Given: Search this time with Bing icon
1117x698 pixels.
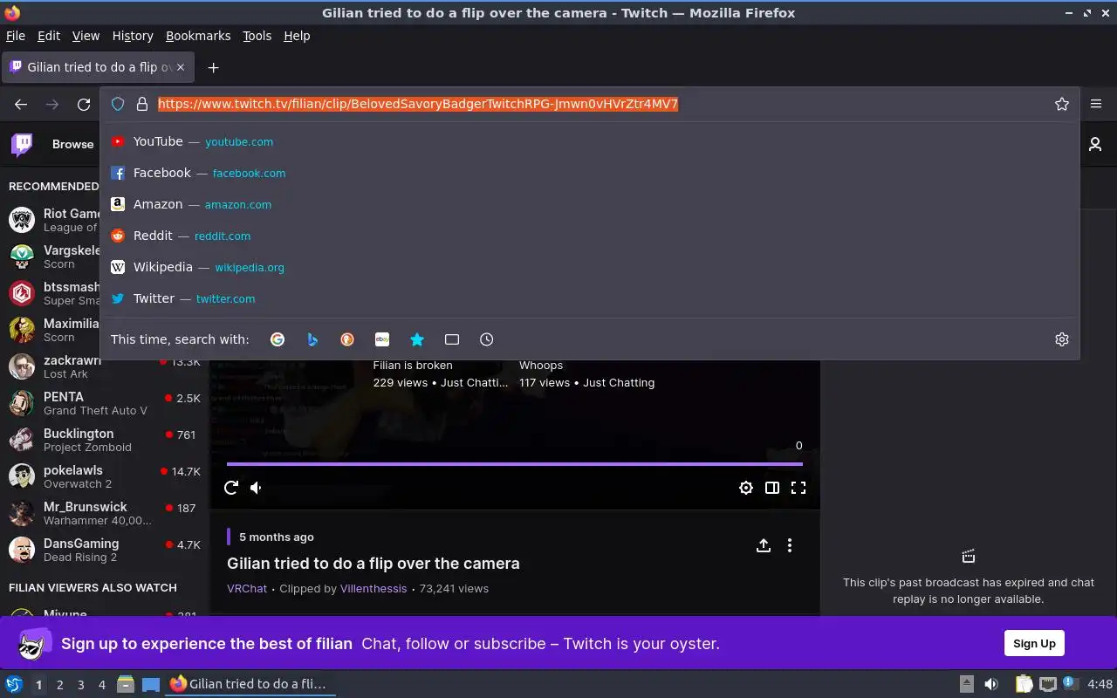Looking at the screenshot, I should point(312,339).
